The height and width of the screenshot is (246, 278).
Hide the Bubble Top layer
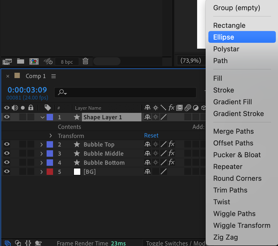7,144
